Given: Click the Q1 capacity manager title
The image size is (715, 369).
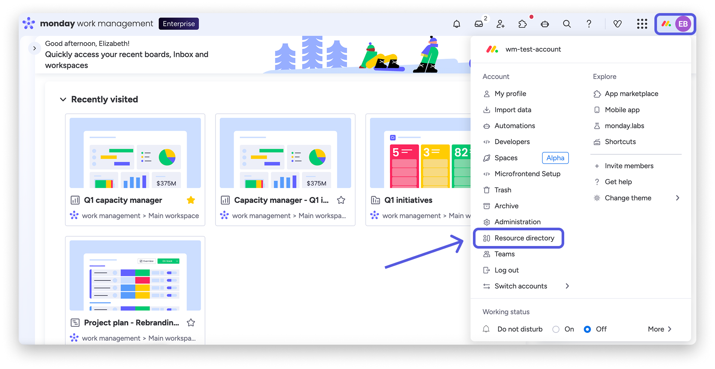Looking at the screenshot, I should (x=123, y=200).
